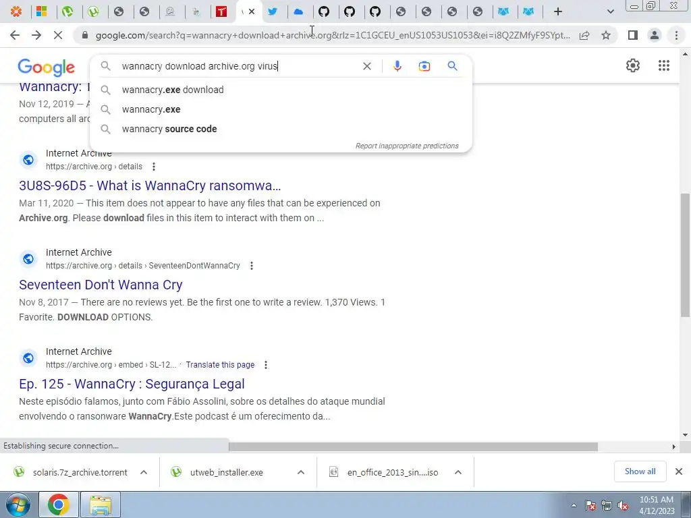Show hidden system tray icons
The width and height of the screenshot is (691, 518).
[574, 506]
